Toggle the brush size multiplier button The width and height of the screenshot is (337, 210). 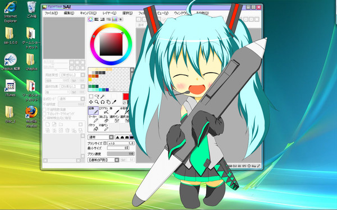tap(105, 143)
